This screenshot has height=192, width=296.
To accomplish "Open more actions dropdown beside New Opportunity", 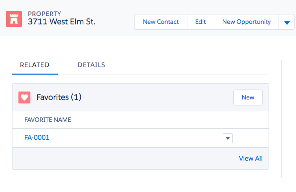I will (287, 22).
